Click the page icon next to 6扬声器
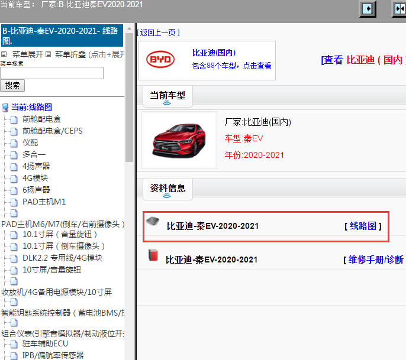The image size is (406, 360). tap(14, 190)
